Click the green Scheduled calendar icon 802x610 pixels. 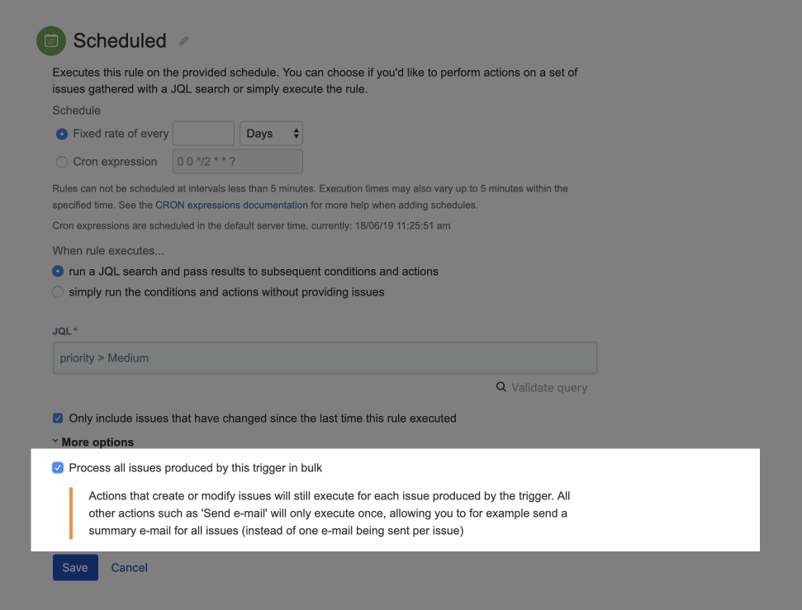(51, 40)
